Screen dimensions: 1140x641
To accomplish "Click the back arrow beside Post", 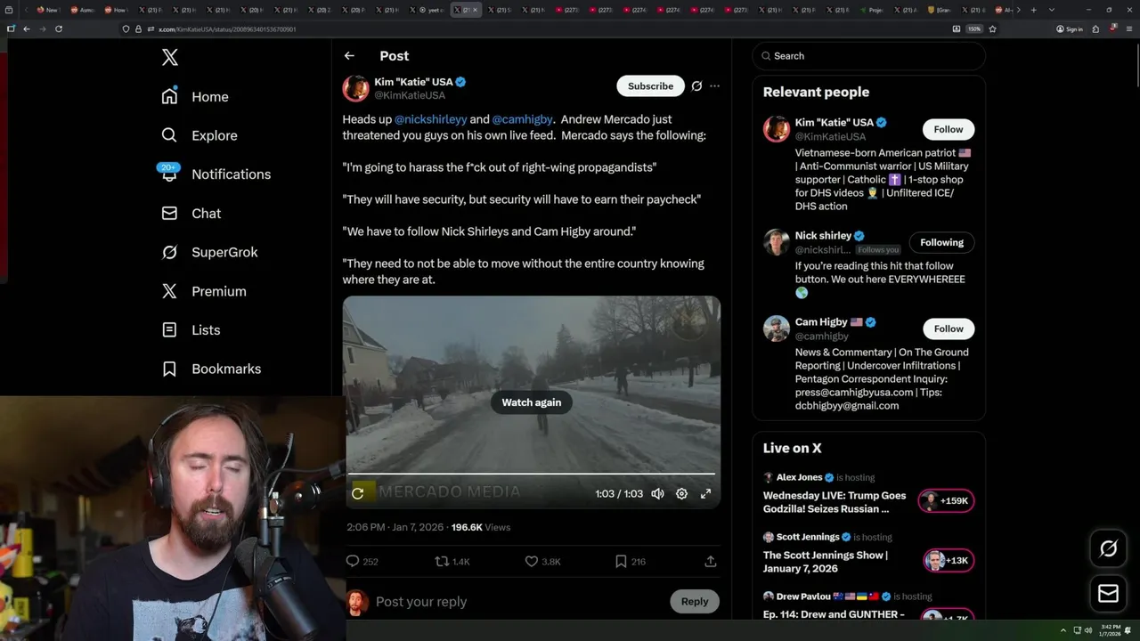I will (x=349, y=55).
